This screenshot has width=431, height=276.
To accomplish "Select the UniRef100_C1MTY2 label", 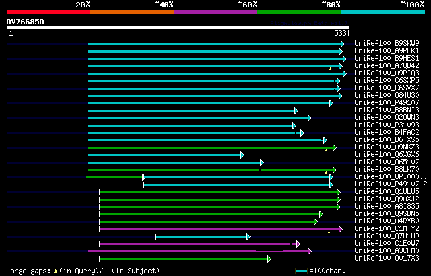I will [x=387, y=229].
